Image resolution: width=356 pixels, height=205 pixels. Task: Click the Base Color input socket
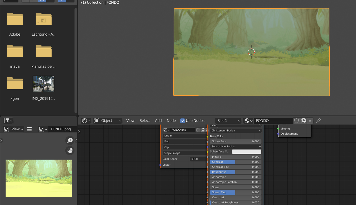click(x=207, y=136)
